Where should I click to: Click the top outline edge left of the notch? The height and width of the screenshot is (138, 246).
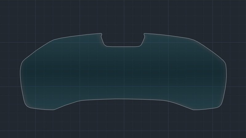(77, 36)
